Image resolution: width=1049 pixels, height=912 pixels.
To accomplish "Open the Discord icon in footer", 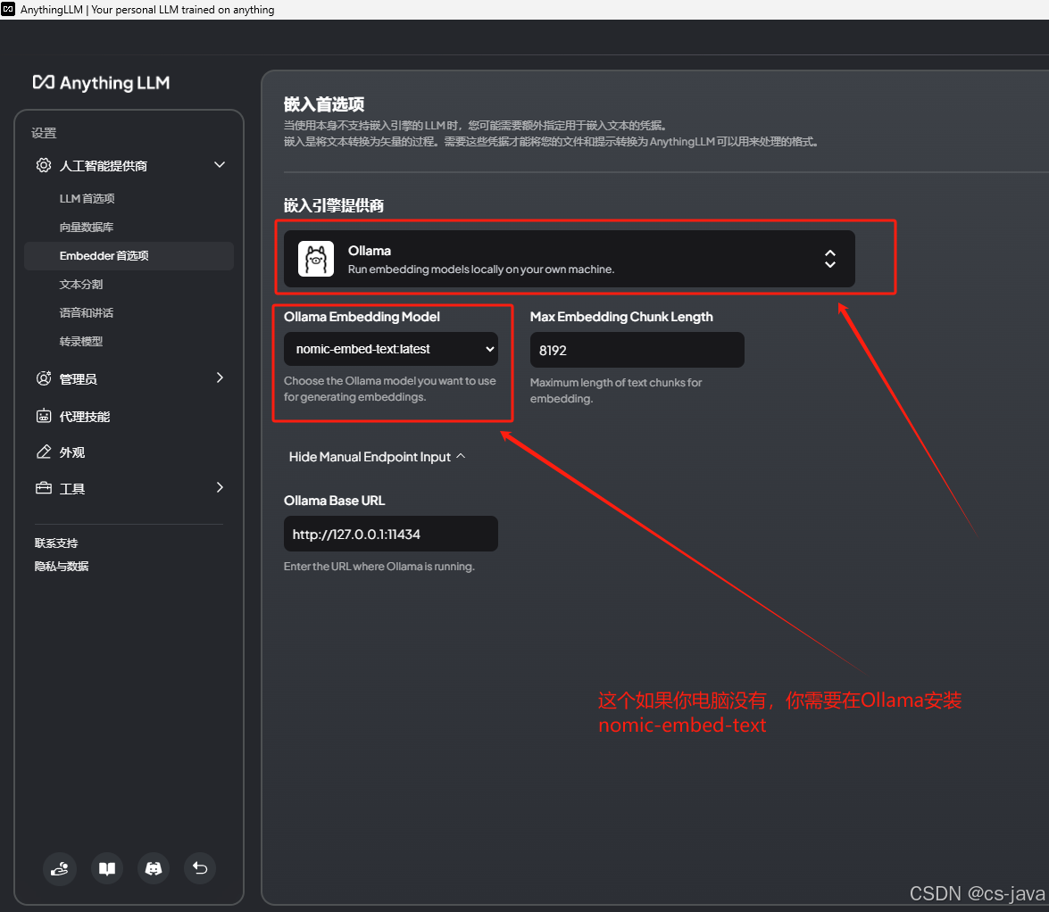I will 154,868.
